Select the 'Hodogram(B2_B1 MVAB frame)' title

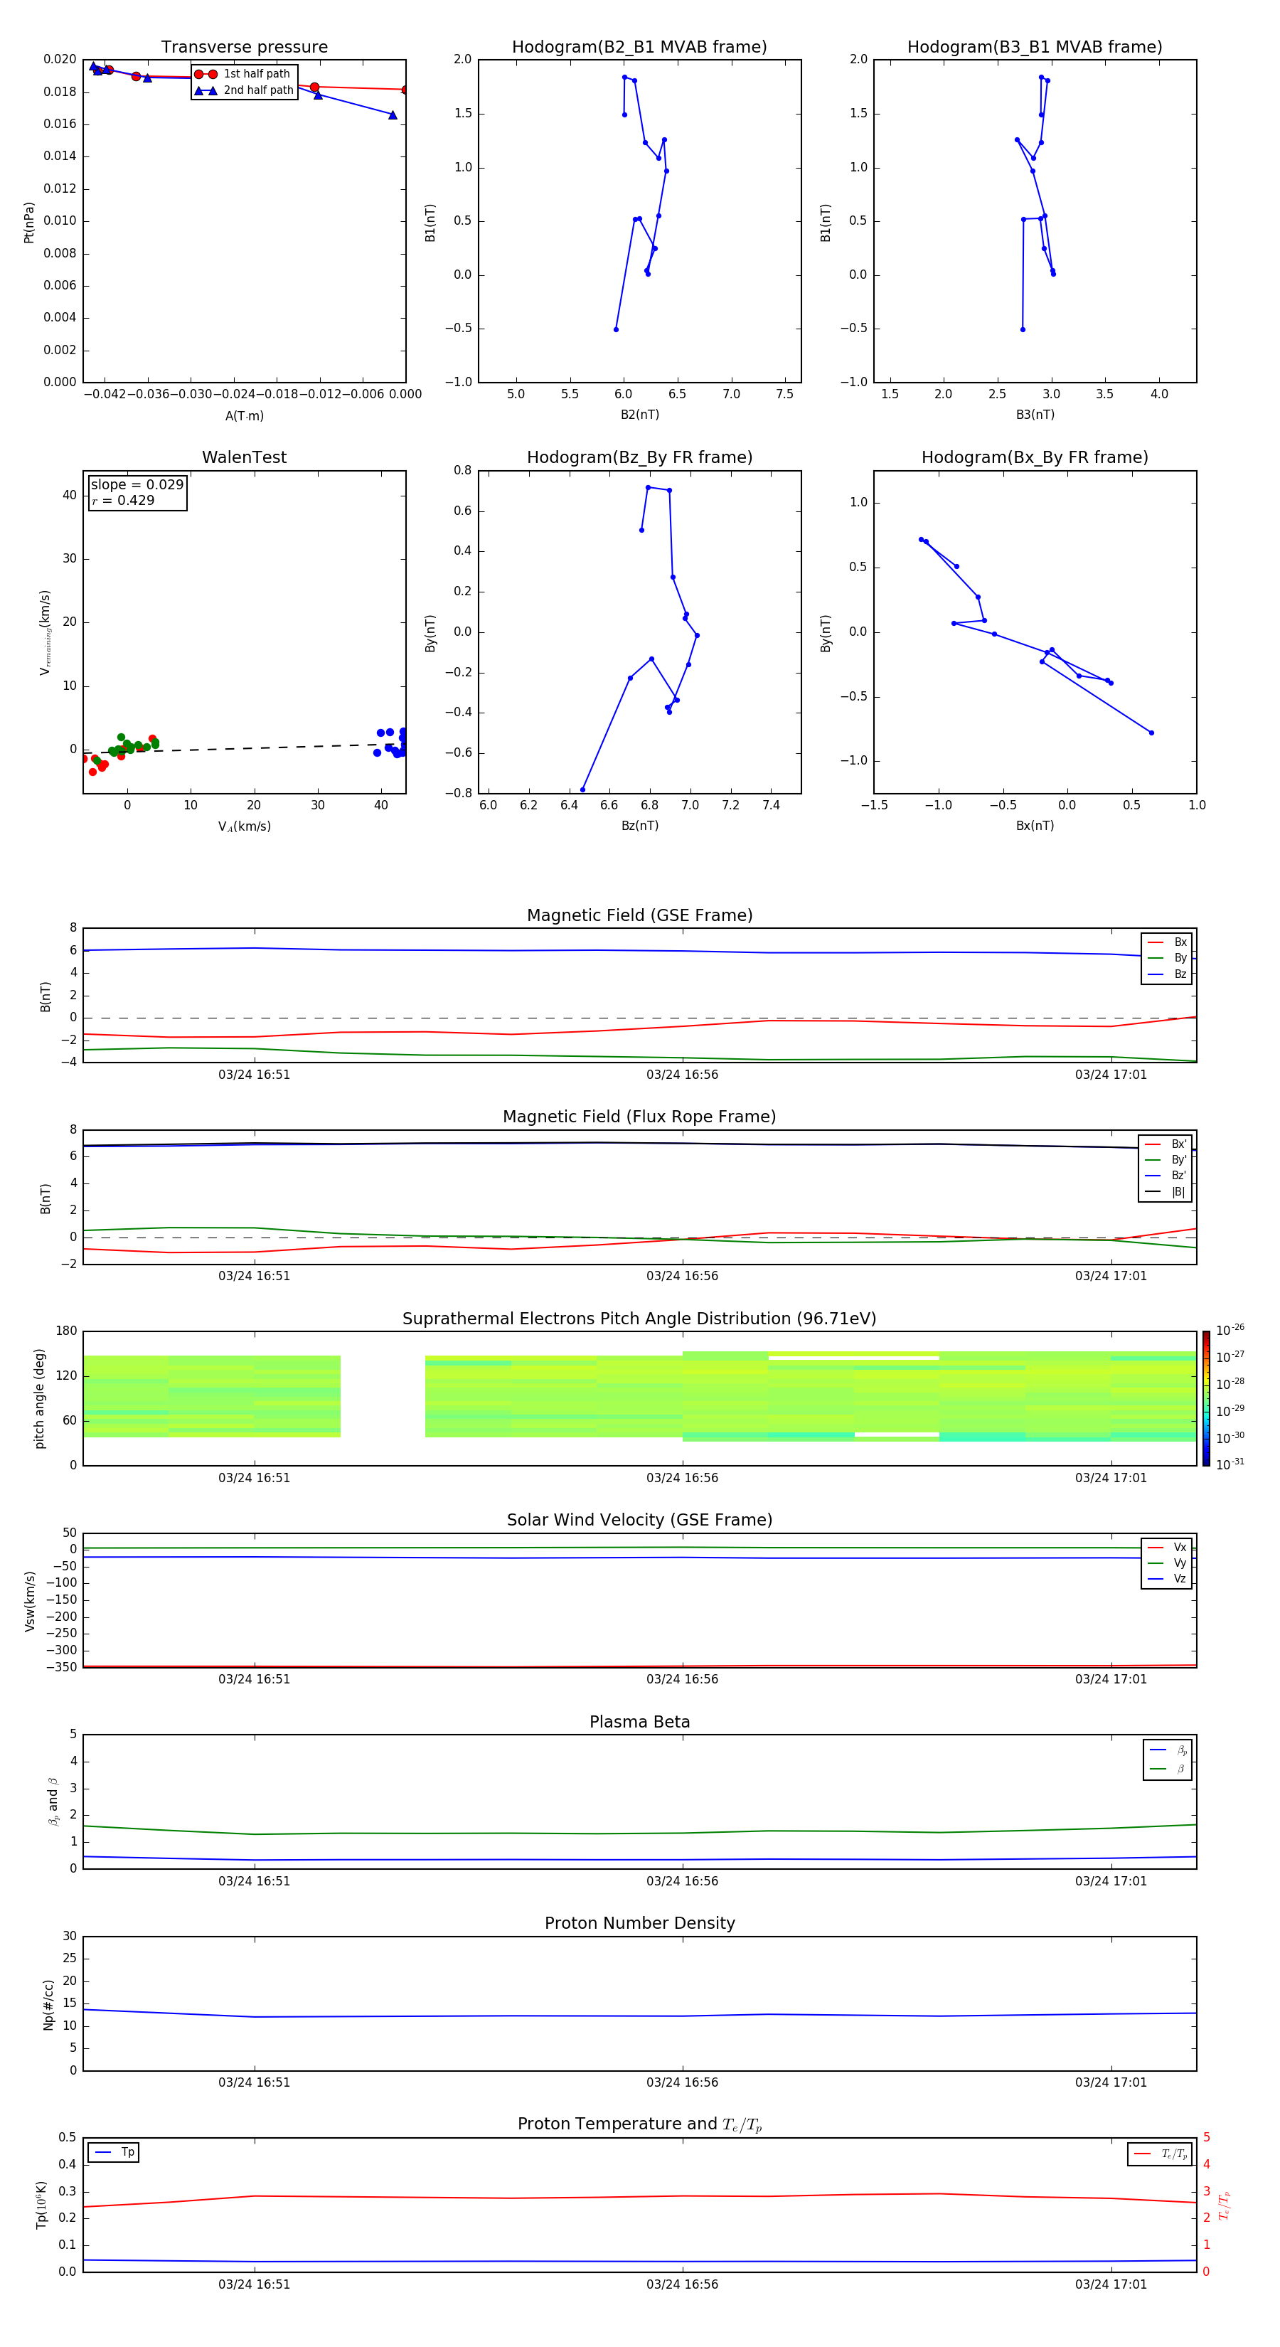(639, 48)
